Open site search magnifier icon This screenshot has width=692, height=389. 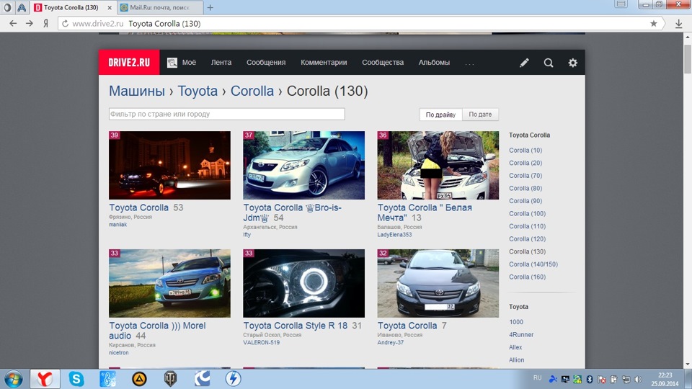(x=548, y=63)
